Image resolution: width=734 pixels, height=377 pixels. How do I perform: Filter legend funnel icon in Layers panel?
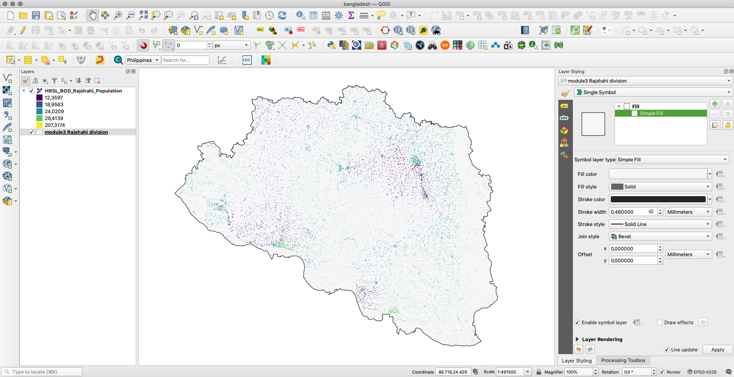click(54, 81)
